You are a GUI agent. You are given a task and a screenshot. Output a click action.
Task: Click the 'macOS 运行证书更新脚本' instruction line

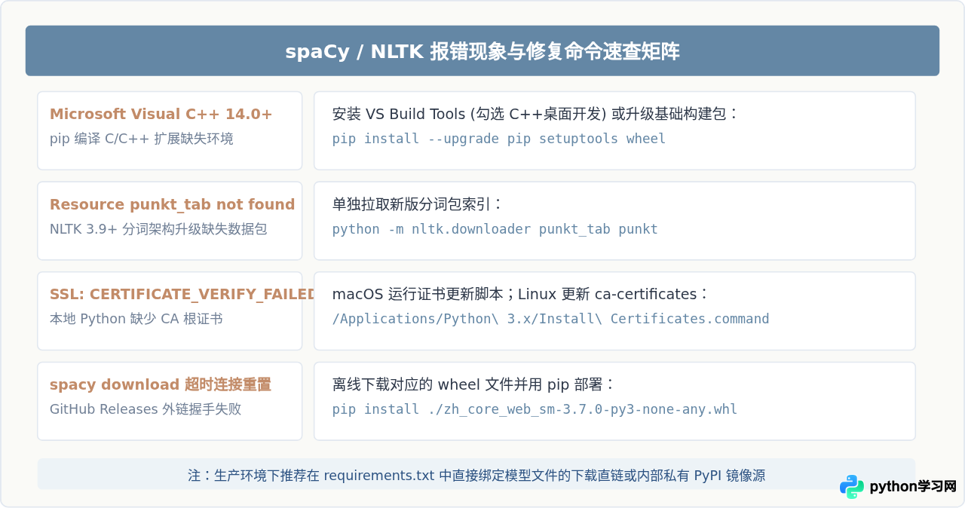pyautogui.click(x=521, y=294)
